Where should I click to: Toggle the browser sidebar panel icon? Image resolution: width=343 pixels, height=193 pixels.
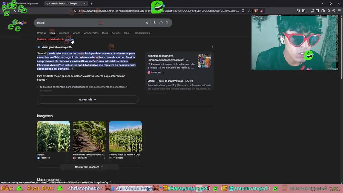[318, 11]
